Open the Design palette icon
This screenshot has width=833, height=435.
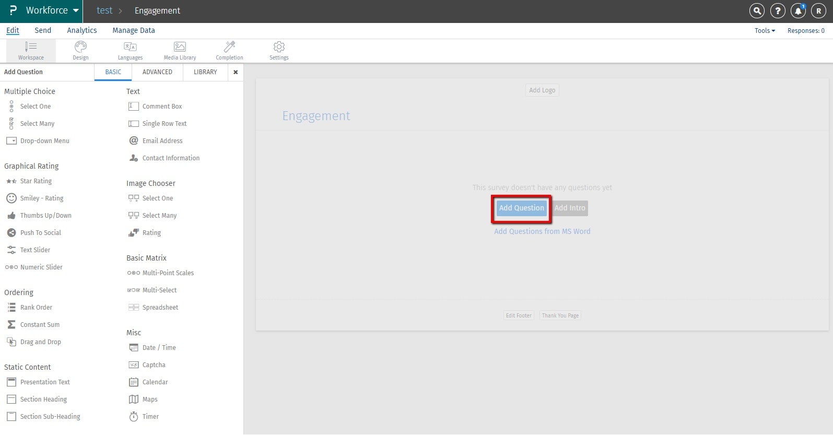80,51
